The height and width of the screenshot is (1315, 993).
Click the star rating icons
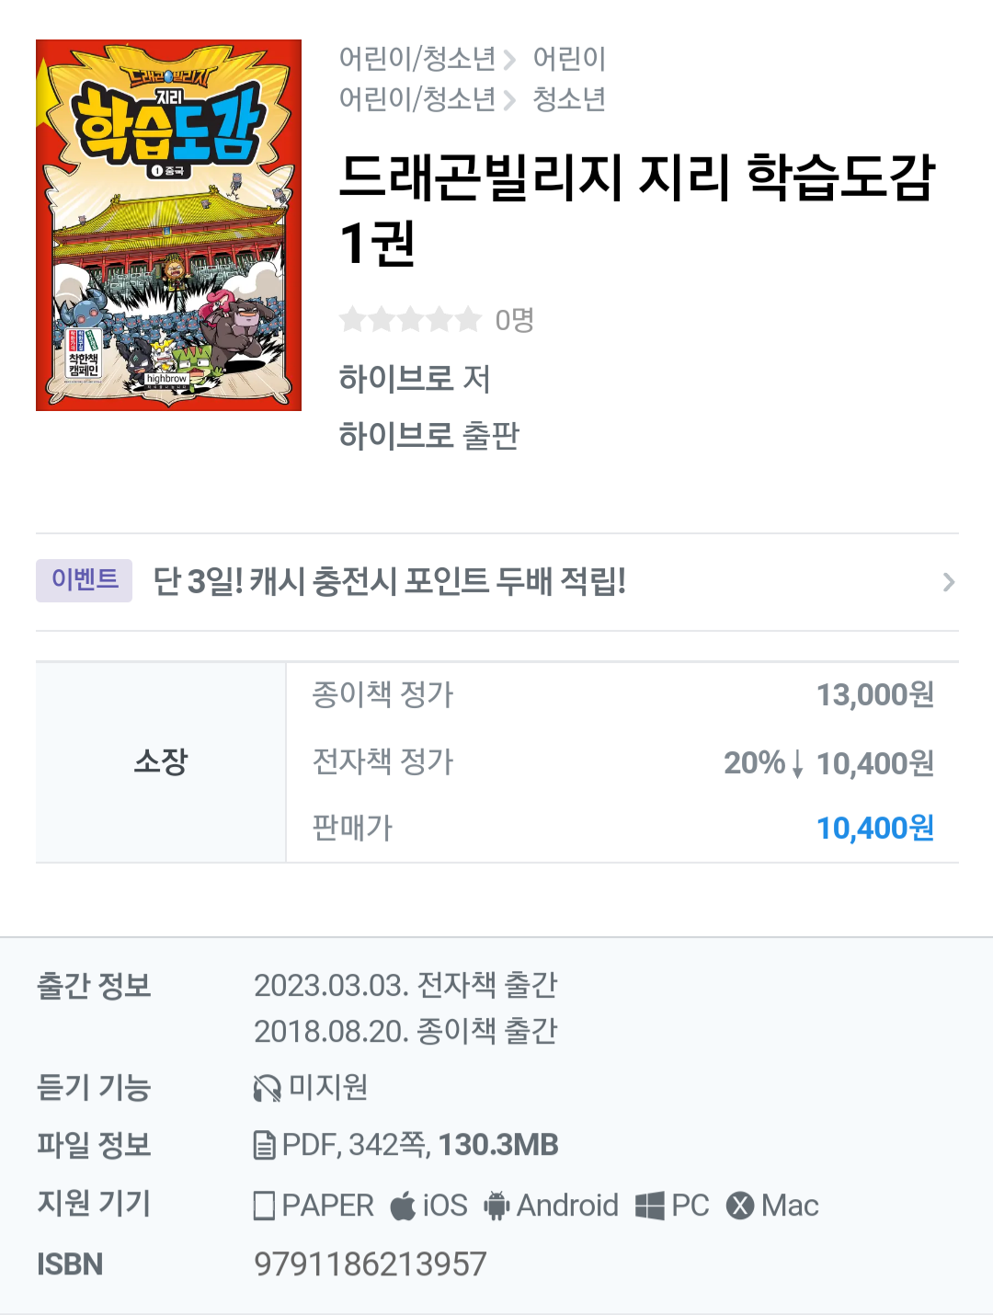click(x=410, y=319)
